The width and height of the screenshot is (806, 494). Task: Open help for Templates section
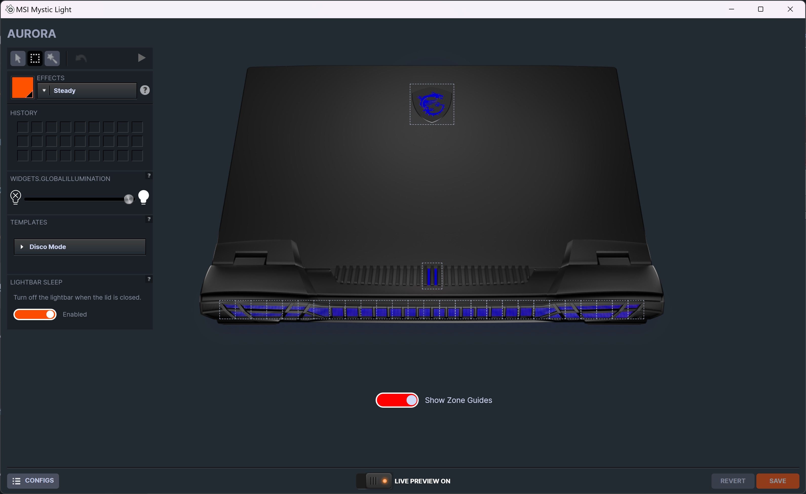tap(149, 219)
